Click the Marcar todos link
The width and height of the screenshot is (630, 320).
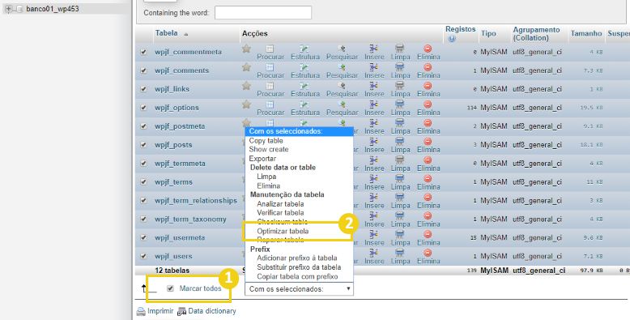pos(200,288)
